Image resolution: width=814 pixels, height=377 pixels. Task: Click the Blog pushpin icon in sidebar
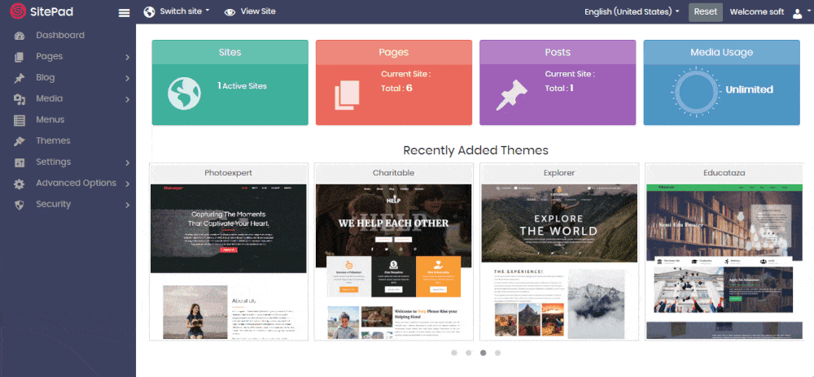click(x=20, y=78)
